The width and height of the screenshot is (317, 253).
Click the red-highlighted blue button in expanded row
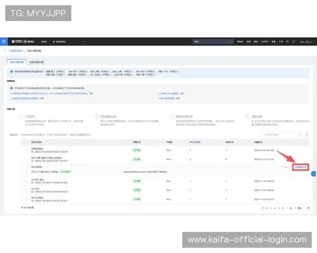click(x=301, y=167)
